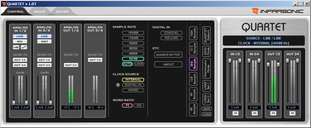Select COAXIAL digital input
The width and height of the screenshot is (311, 128).
pos(171,33)
